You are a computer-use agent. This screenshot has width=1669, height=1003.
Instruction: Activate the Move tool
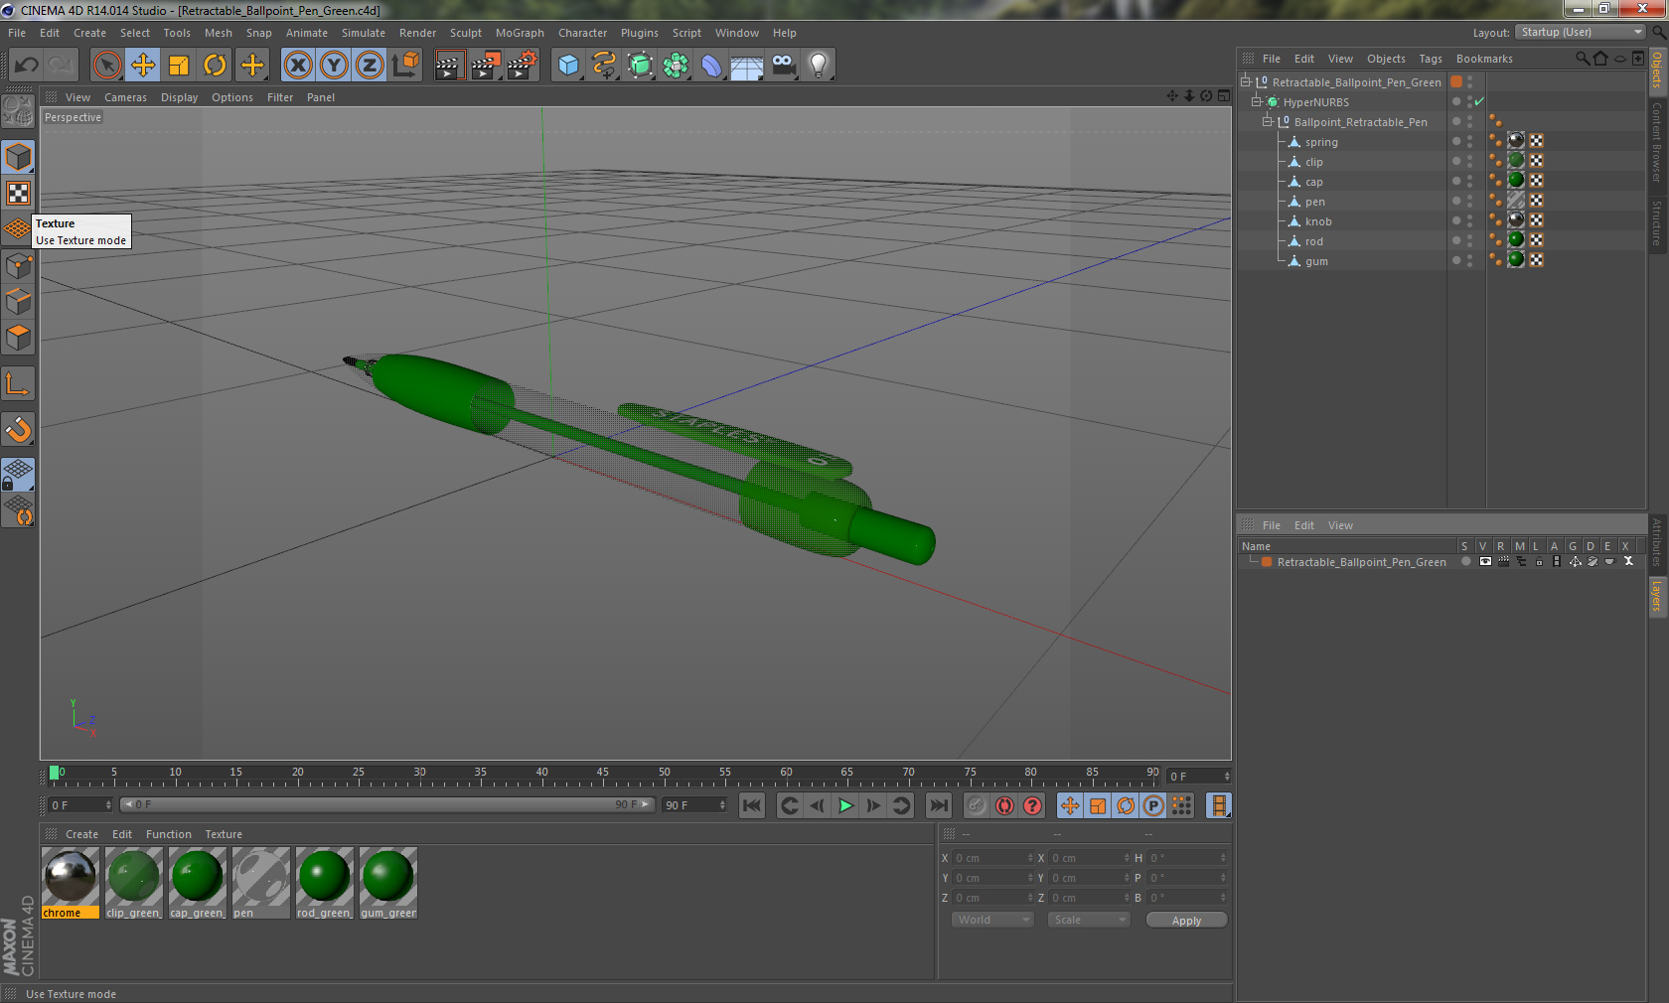point(143,66)
